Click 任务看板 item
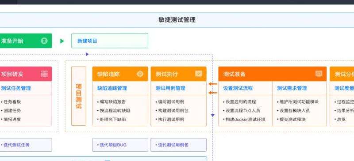 pyautogui.click(x=12, y=102)
